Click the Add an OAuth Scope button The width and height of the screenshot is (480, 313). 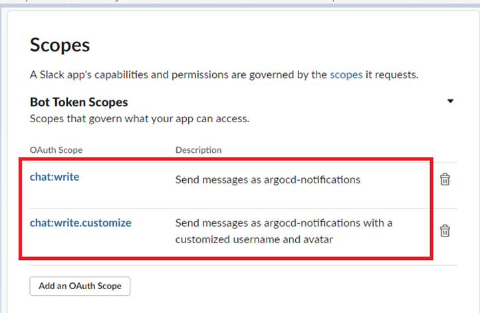(80, 286)
